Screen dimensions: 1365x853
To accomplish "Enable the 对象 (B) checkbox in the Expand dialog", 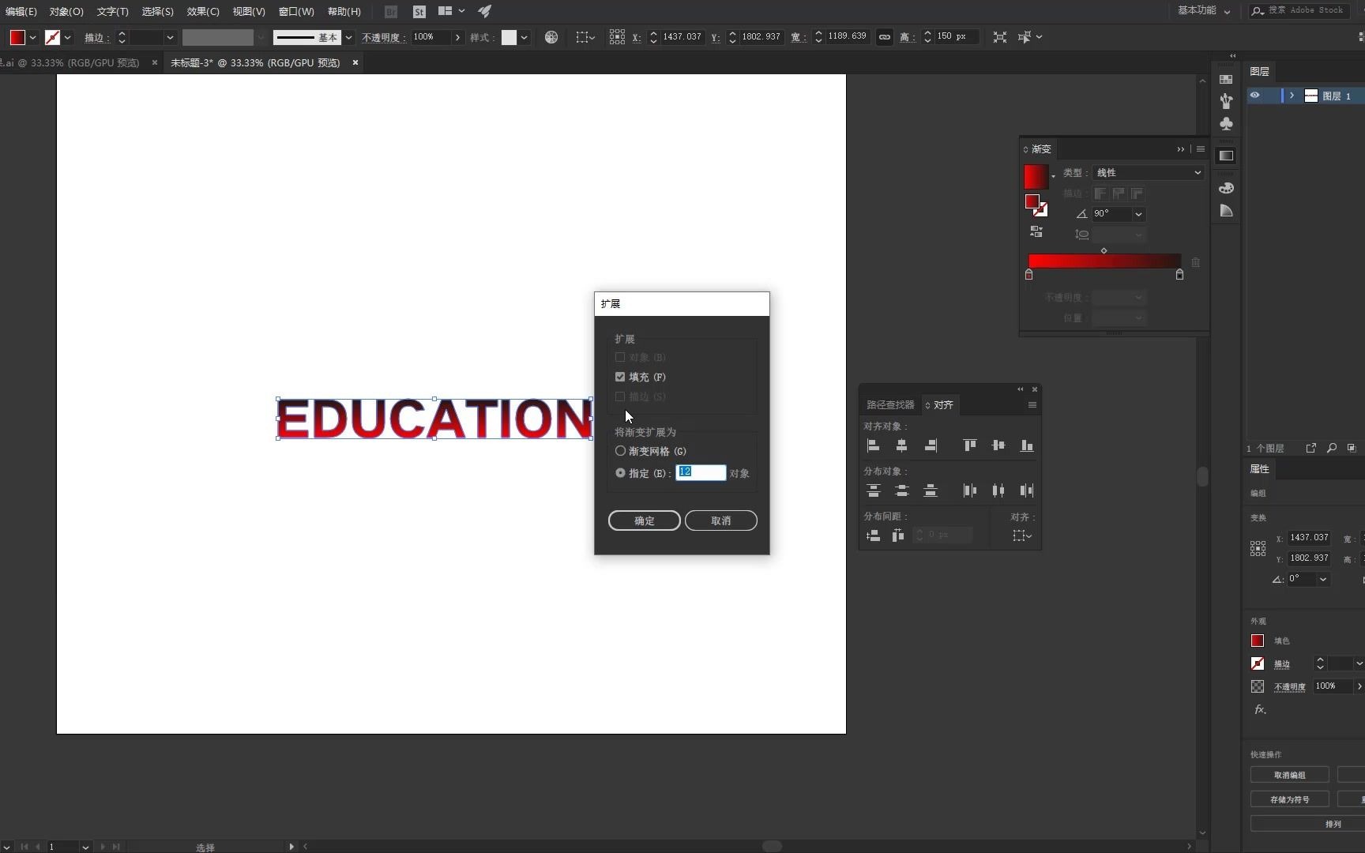I will coord(621,357).
